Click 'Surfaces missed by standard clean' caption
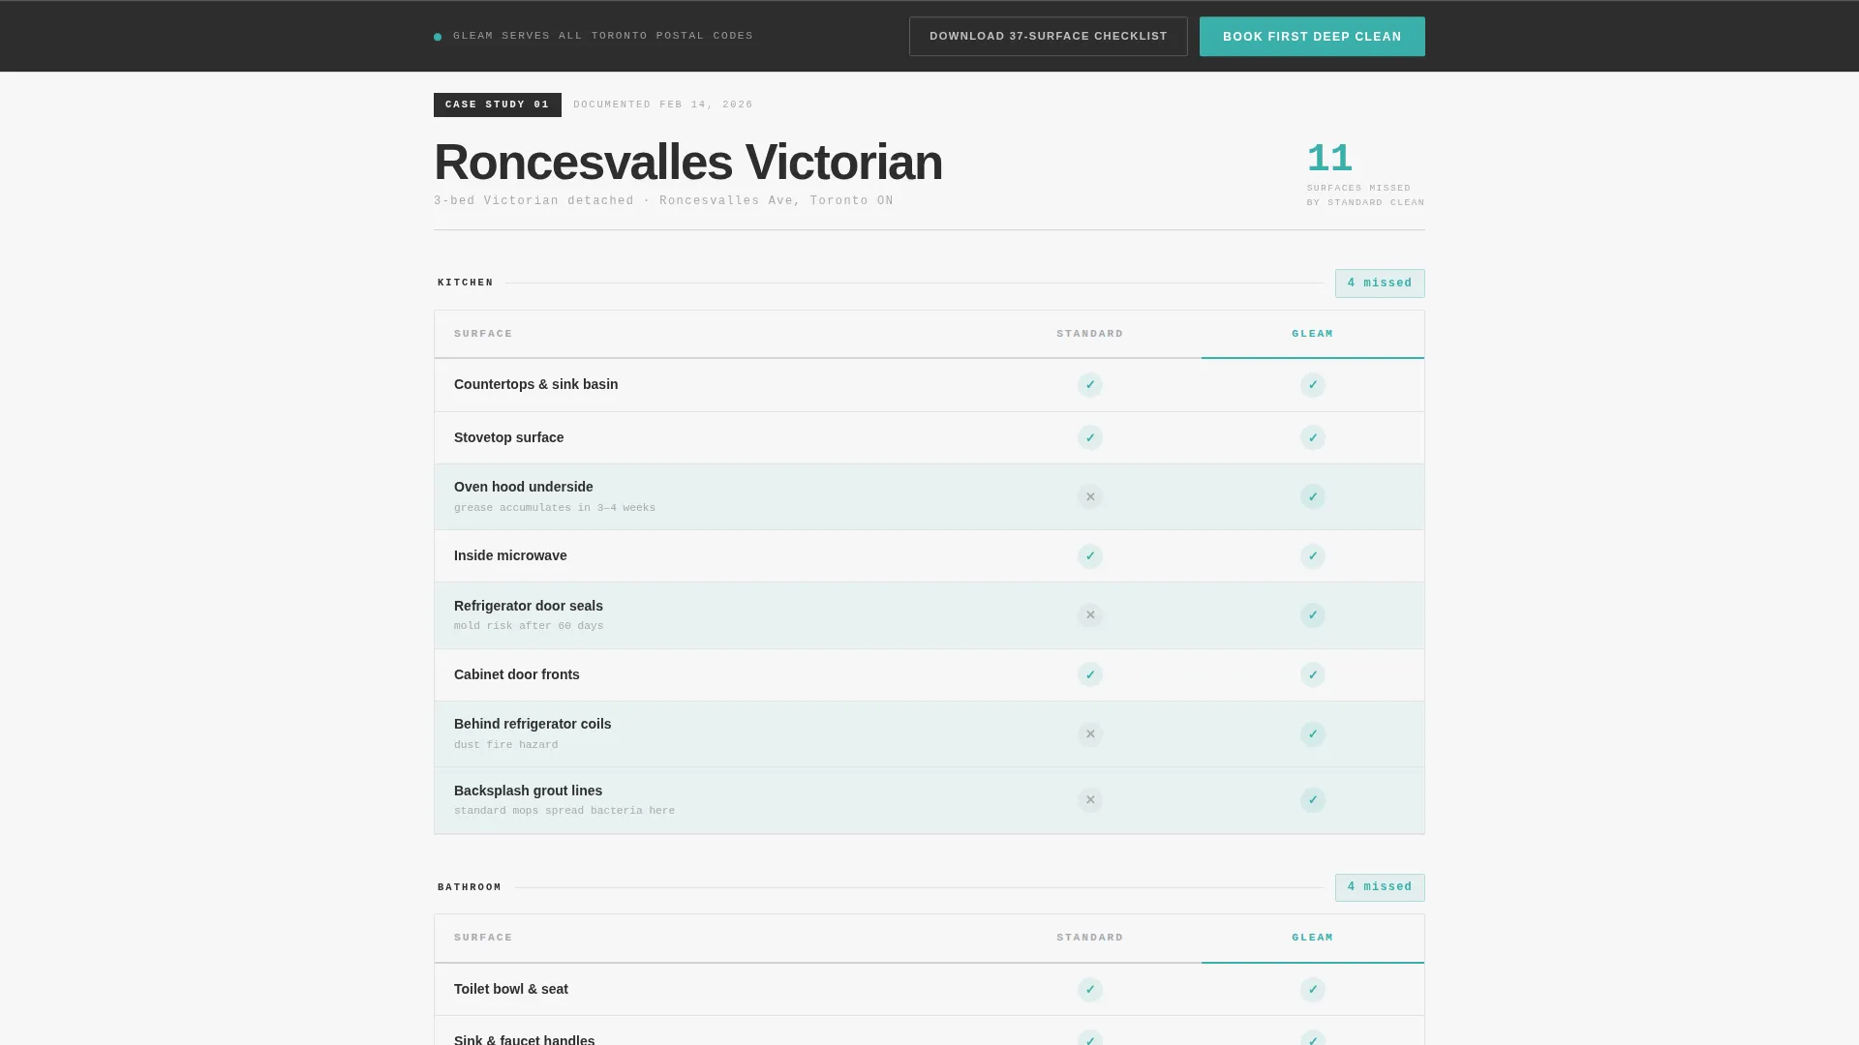This screenshot has height=1045, width=1859. tap(1365, 195)
